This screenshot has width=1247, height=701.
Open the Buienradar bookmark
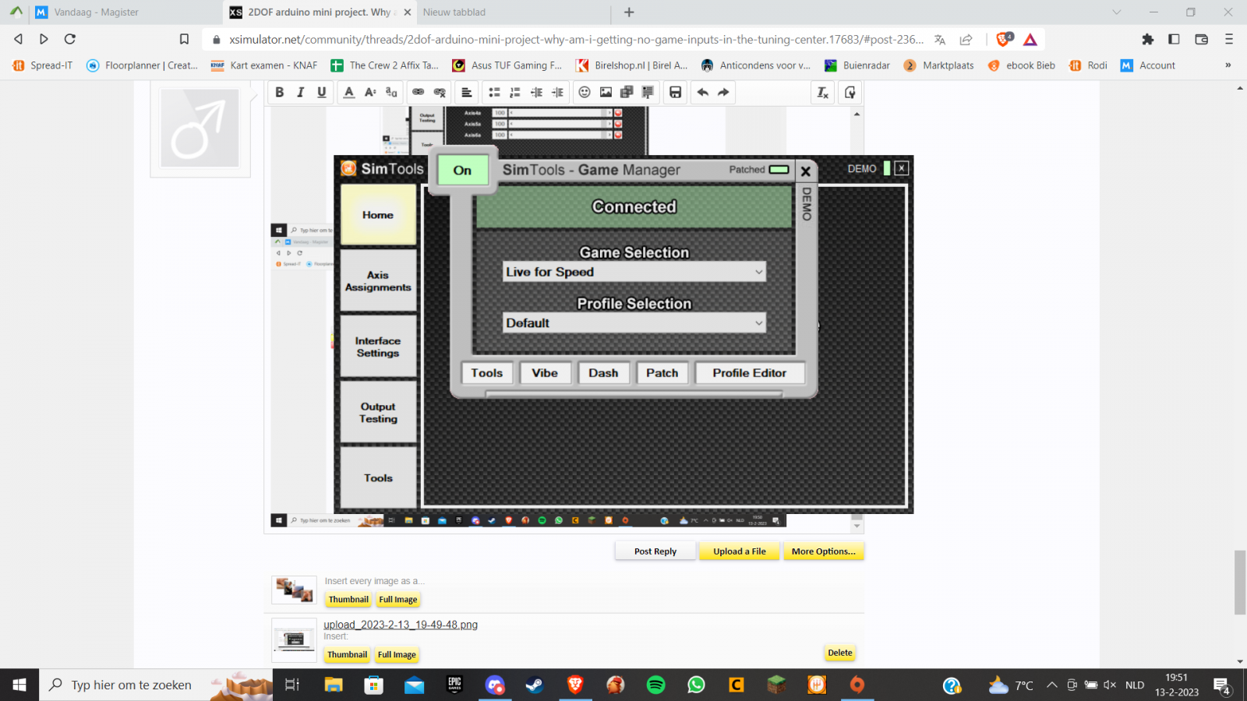[857, 65]
